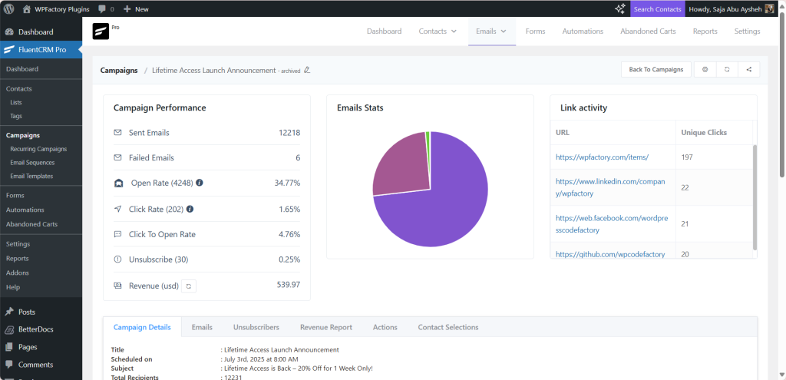The width and height of the screenshot is (786, 380).
Task: Open WPFactory Plugins site link in admin bar
Action: (56, 9)
